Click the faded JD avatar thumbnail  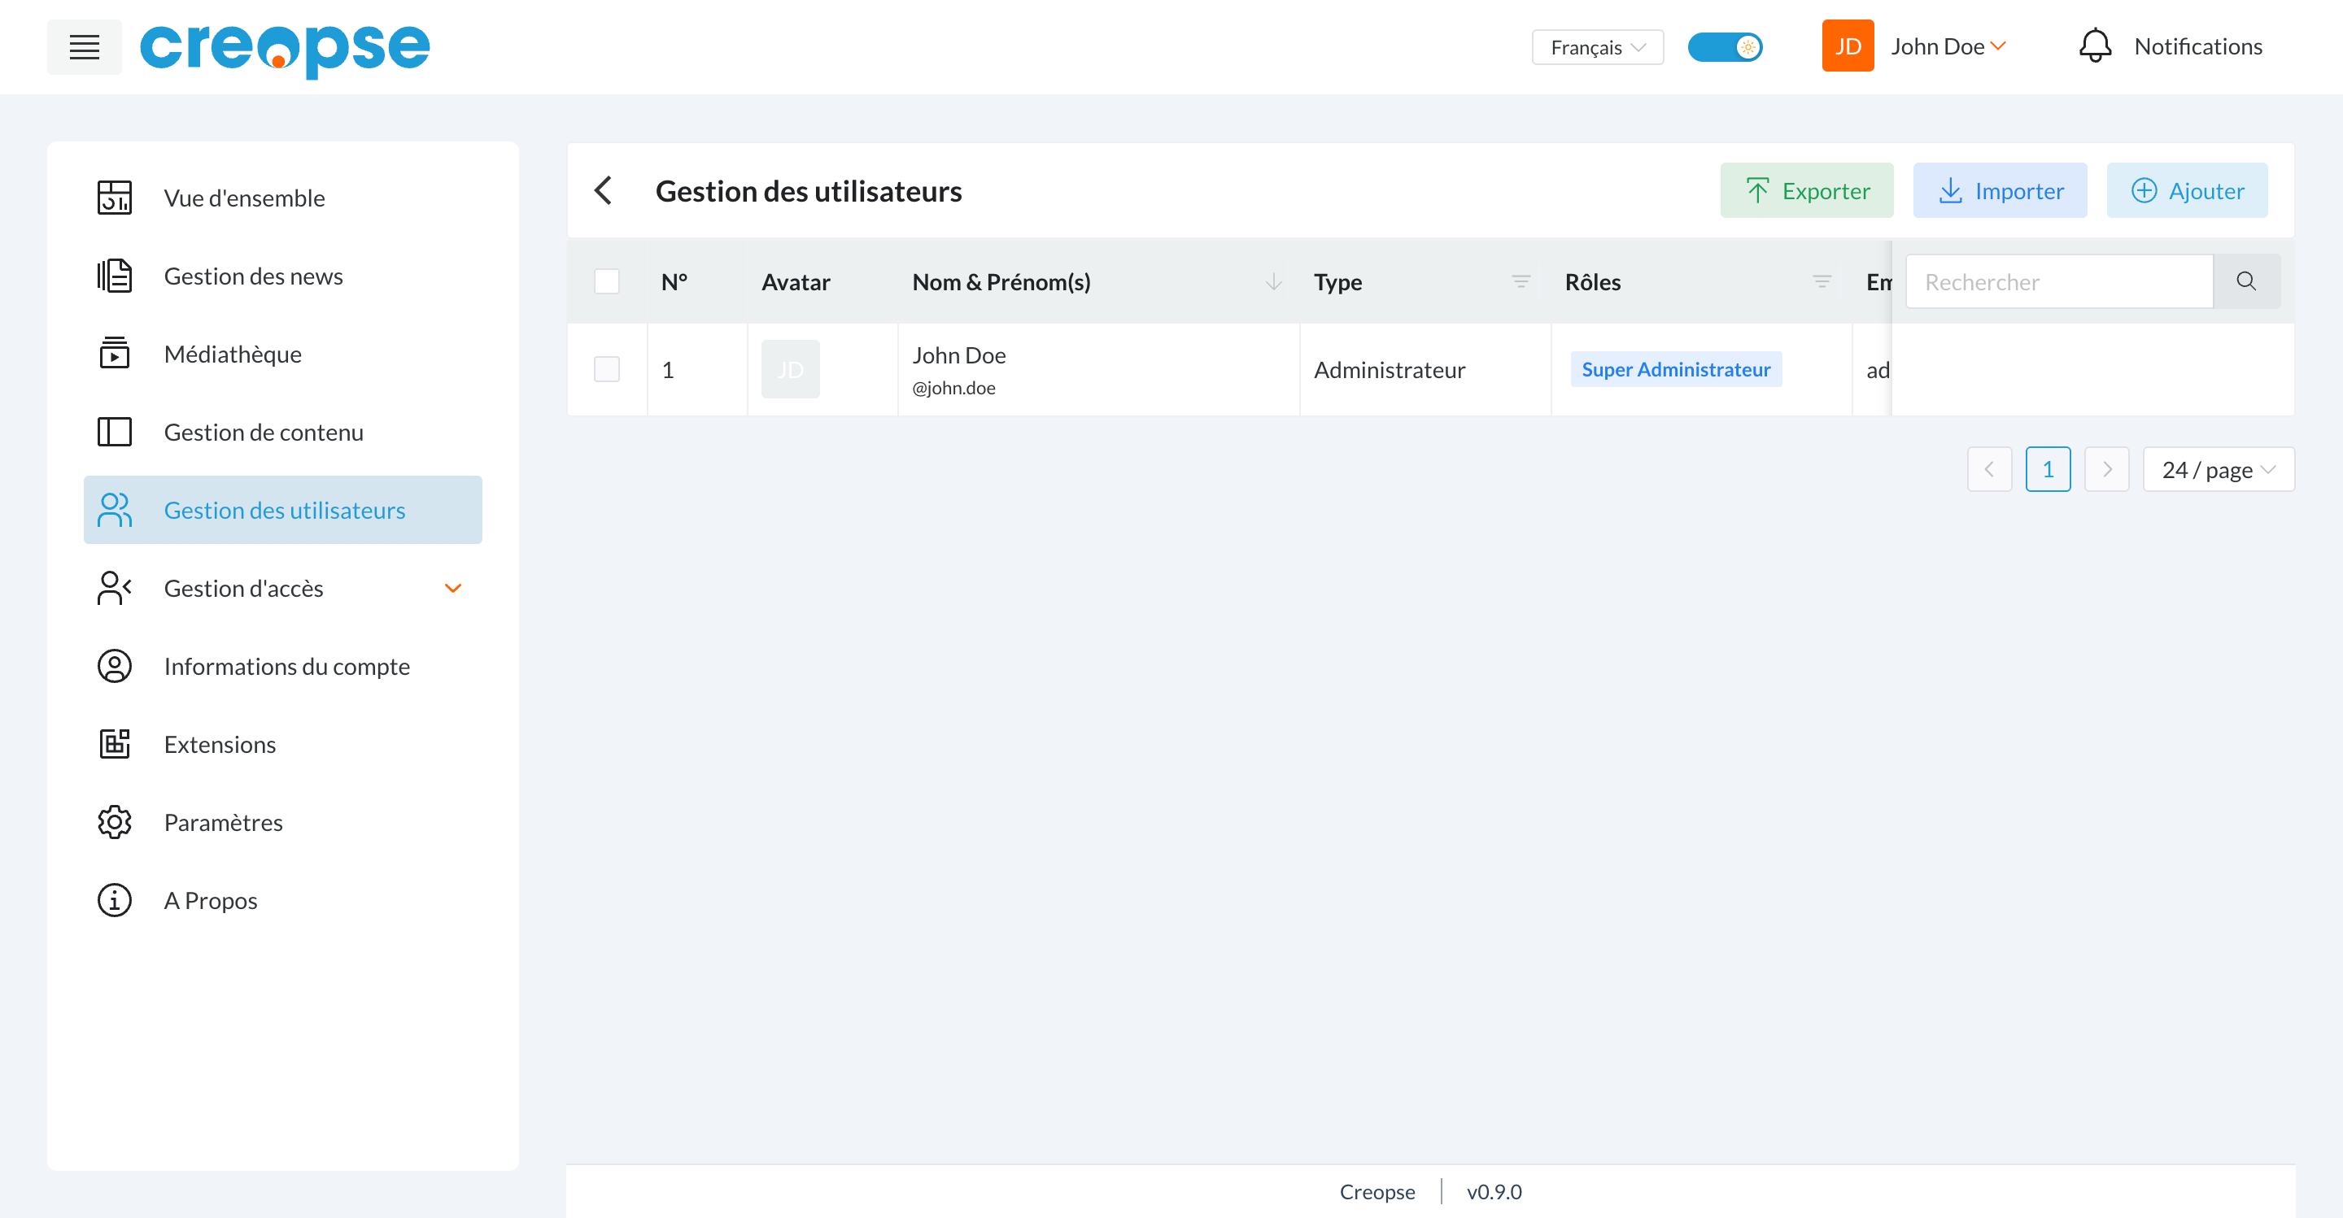(791, 369)
